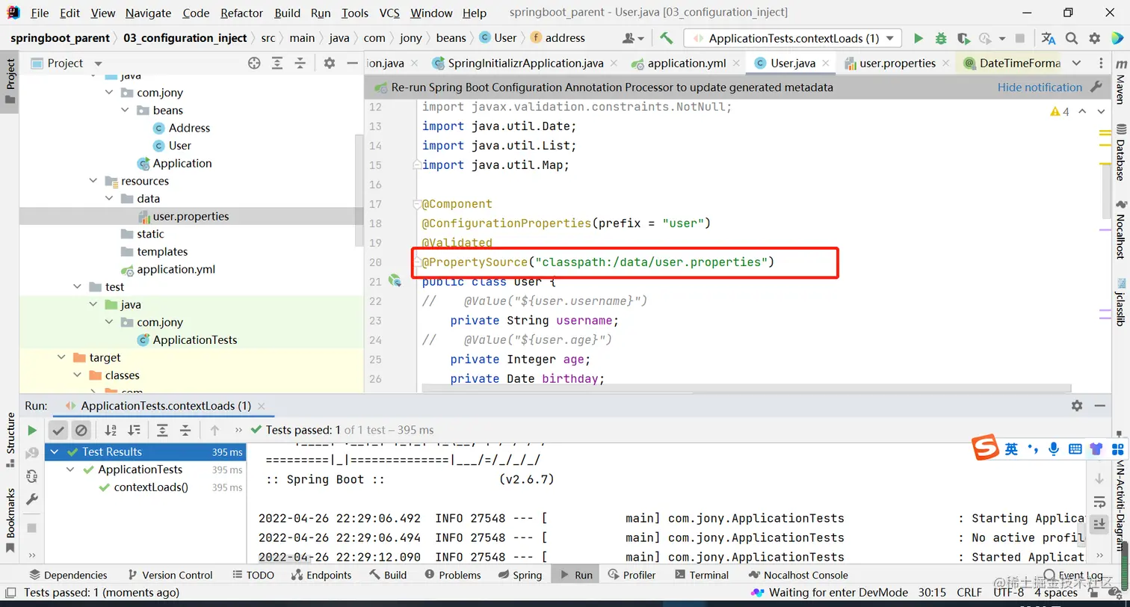Click the Build project hammer icon
The width and height of the screenshot is (1130, 607).
click(667, 38)
